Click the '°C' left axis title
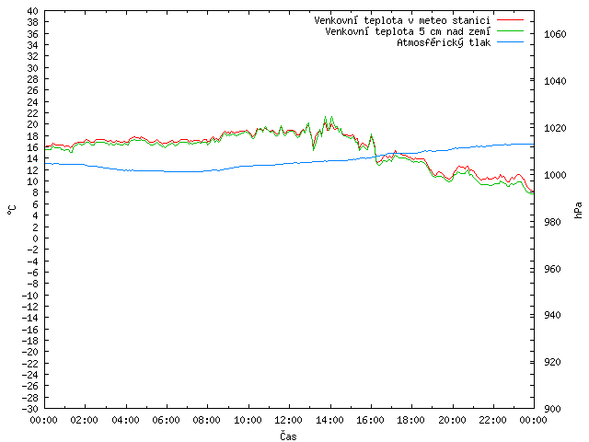The height and width of the screenshot is (442, 589). coord(12,210)
